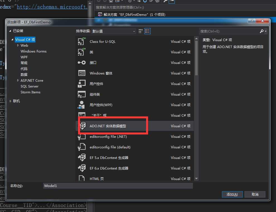
Task: Switch to medium icons list view
Action: [x=147, y=31]
